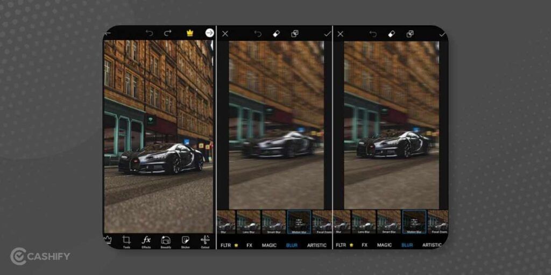Choose the Lens Blur thumbnail in the middle screen
The height and width of the screenshot is (275, 551).
point(249,222)
